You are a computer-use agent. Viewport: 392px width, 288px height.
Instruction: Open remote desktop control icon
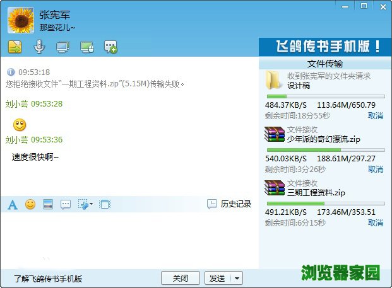(86, 46)
